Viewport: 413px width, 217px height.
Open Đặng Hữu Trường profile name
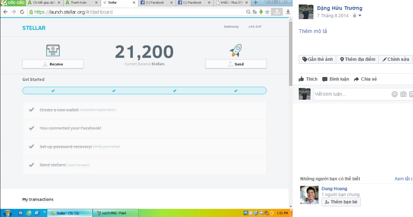click(x=340, y=8)
